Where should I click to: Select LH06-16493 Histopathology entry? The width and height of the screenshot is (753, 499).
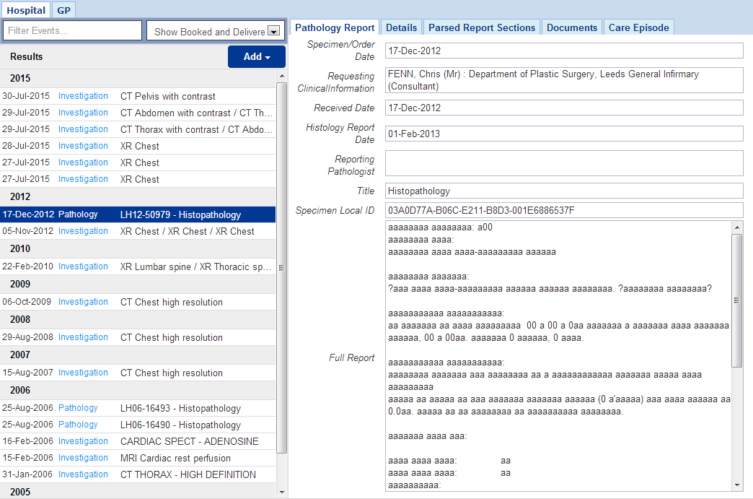pyautogui.click(x=180, y=409)
